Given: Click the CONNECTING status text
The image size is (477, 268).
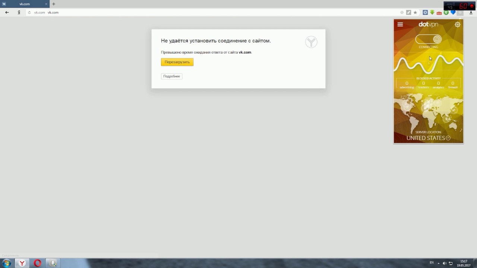Looking at the screenshot, I should point(429,47).
